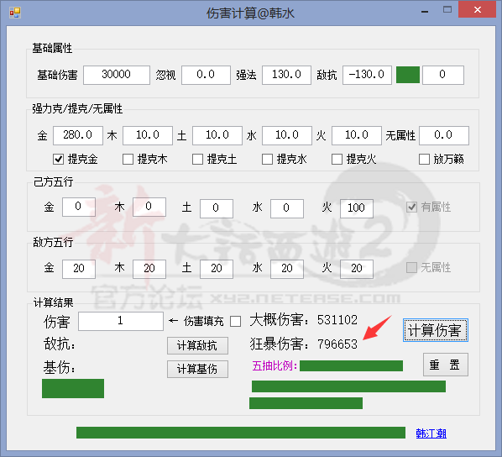Click the app icon in title bar
The height and width of the screenshot is (457, 502).
pyautogui.click(x=15, y=13)
